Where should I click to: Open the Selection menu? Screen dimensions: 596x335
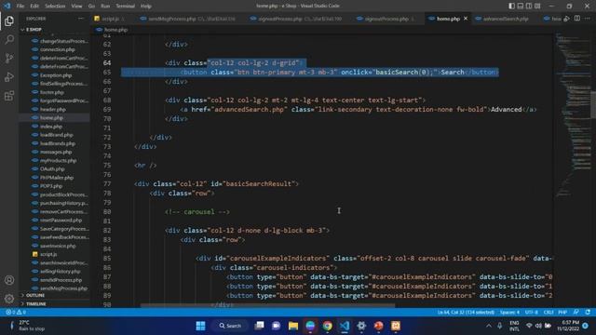(55, 7)
